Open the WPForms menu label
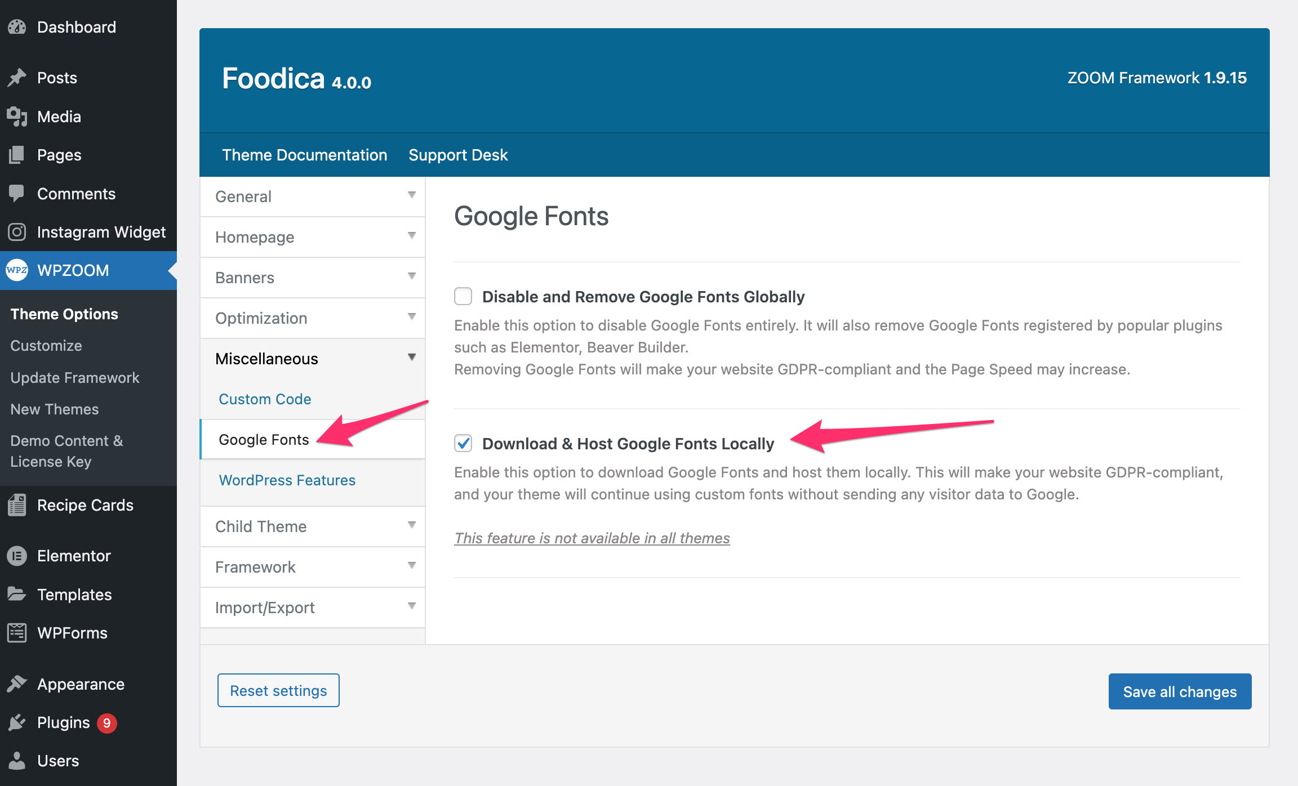The height and width of the screenshot is (786, 1298). pyautogui.click(x=72, y=633)
